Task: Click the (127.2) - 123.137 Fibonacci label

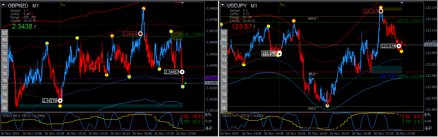Action: 410,20
